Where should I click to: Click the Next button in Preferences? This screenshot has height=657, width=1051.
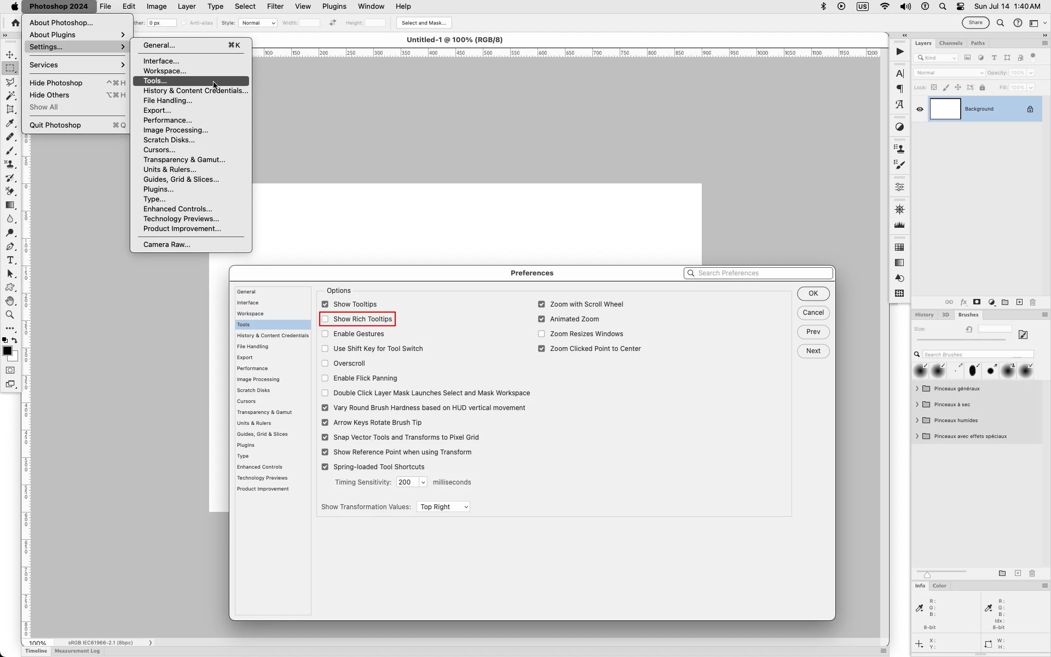[813, 351]
